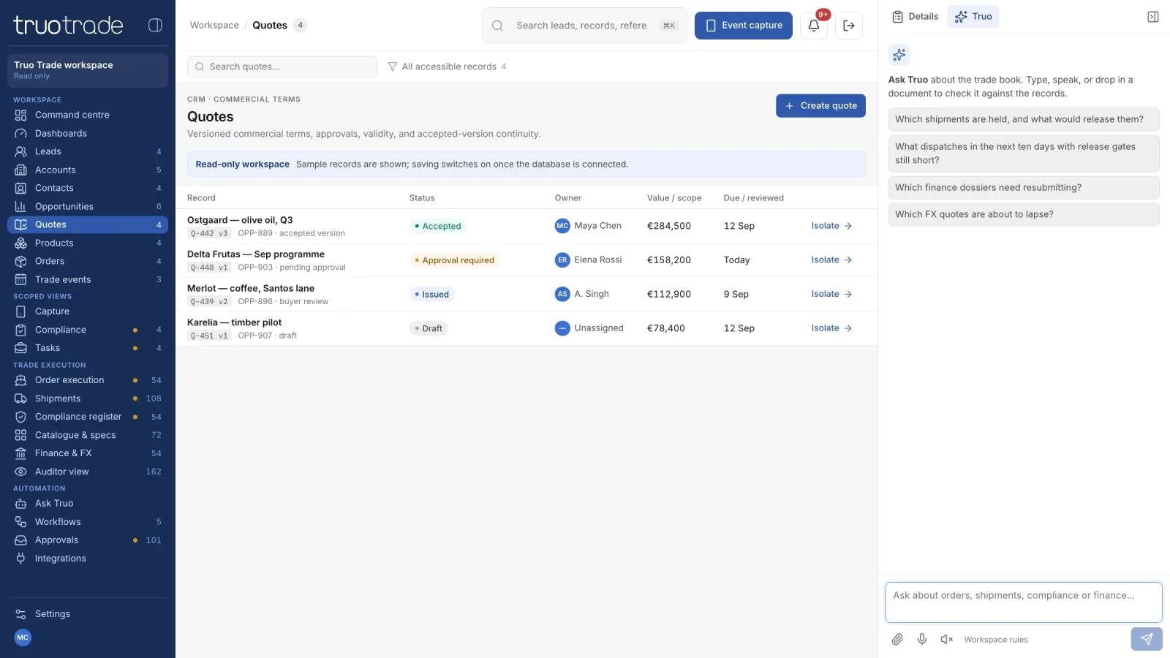Start voice input with the microphone icon

point(922,640)
